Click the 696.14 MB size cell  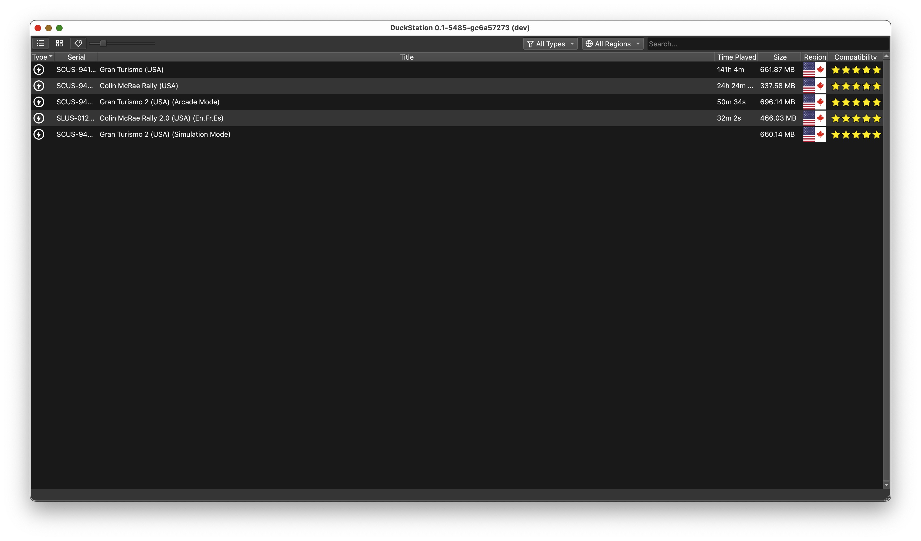click(778, 102)
